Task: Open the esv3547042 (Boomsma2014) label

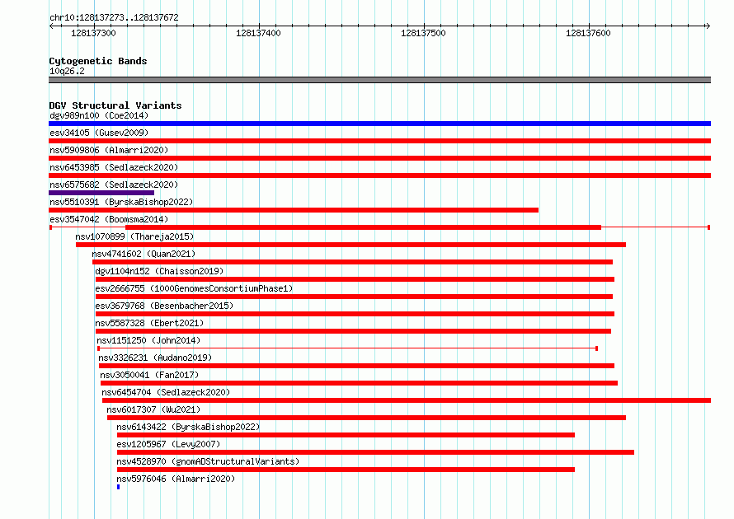Action: [109, 219]
